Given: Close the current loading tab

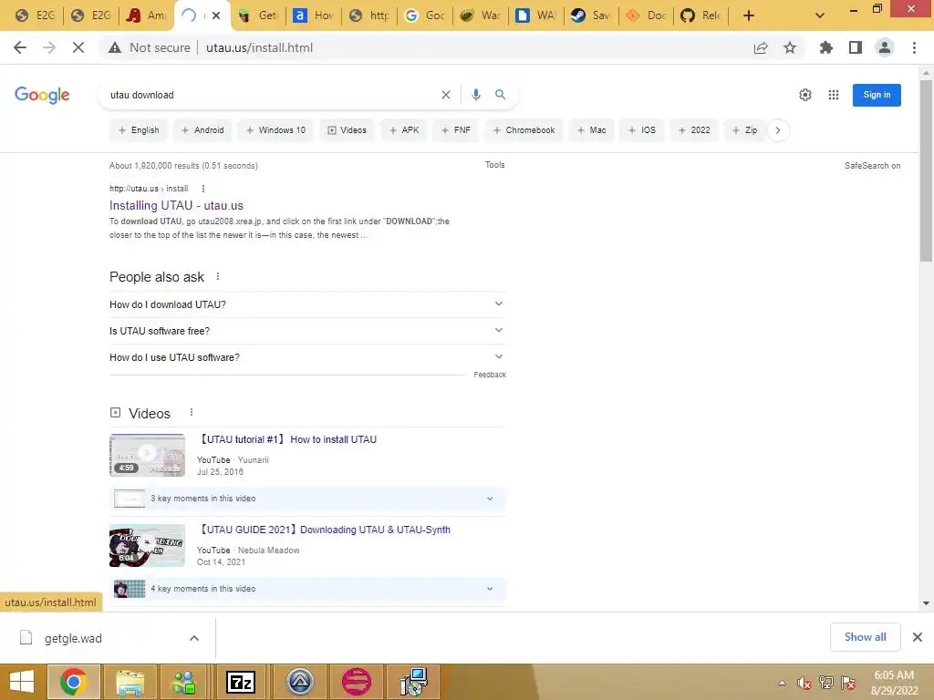Looking at the screenshot, I should pos(216,15).
